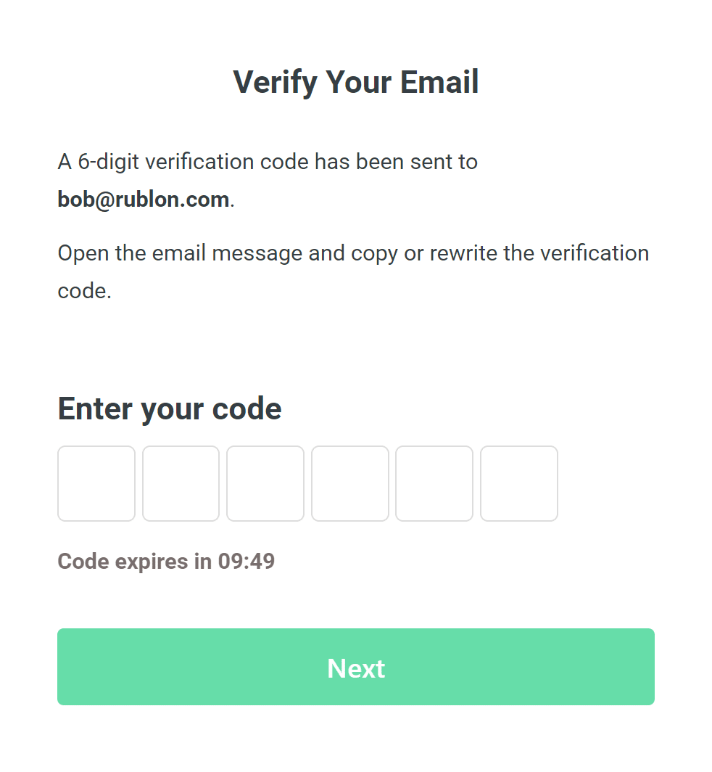This screenshot has width=712, height=772.
Task: Click the 09:49 countdown value
Action: coord(247,562)
